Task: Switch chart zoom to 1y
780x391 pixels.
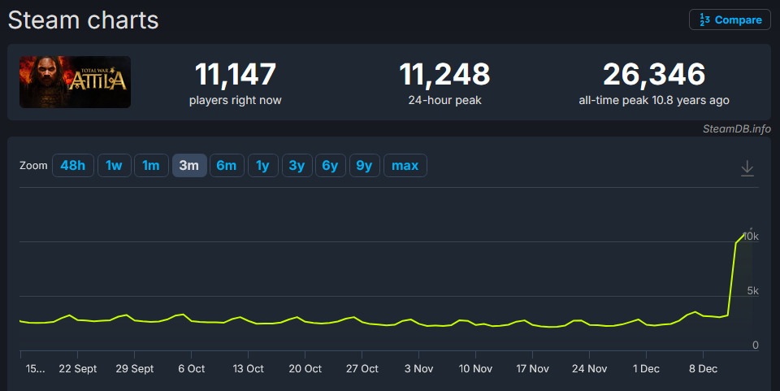Action: (x=262, y=166)
